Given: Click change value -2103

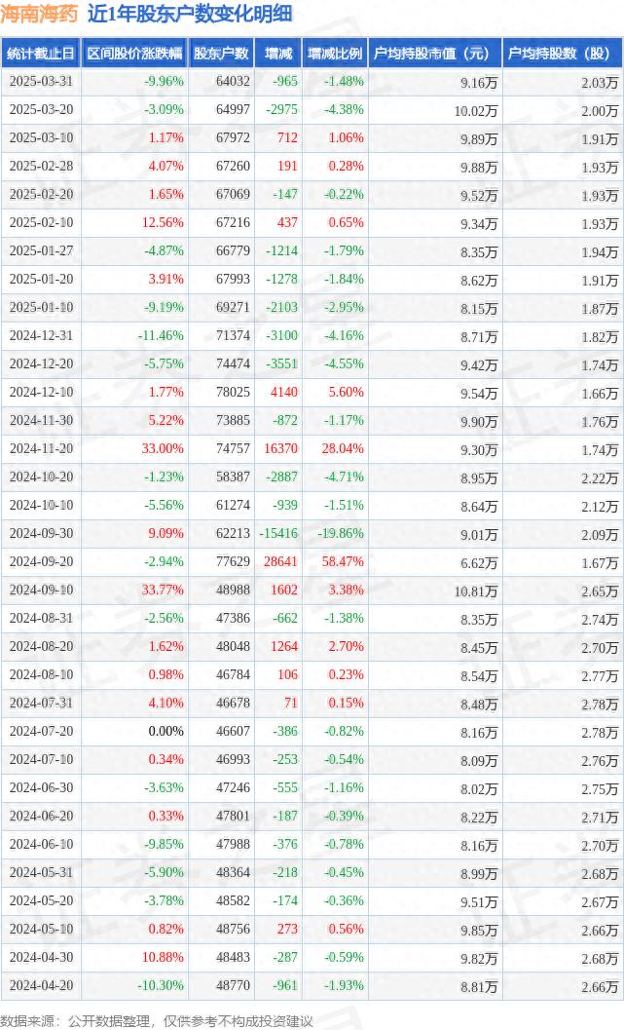Looking at the screenshot, I should click(281, 307).
